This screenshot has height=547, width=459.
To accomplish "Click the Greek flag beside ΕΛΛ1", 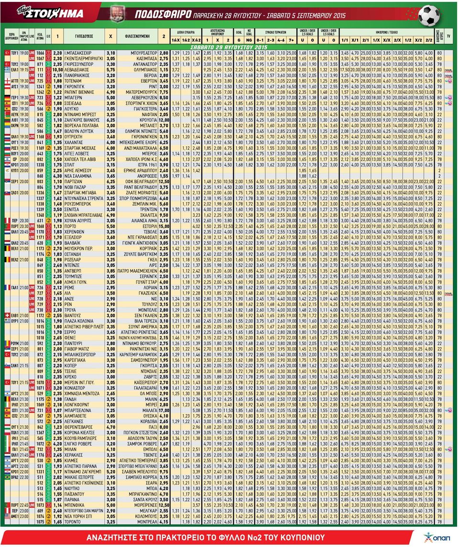I will (7, 70).
